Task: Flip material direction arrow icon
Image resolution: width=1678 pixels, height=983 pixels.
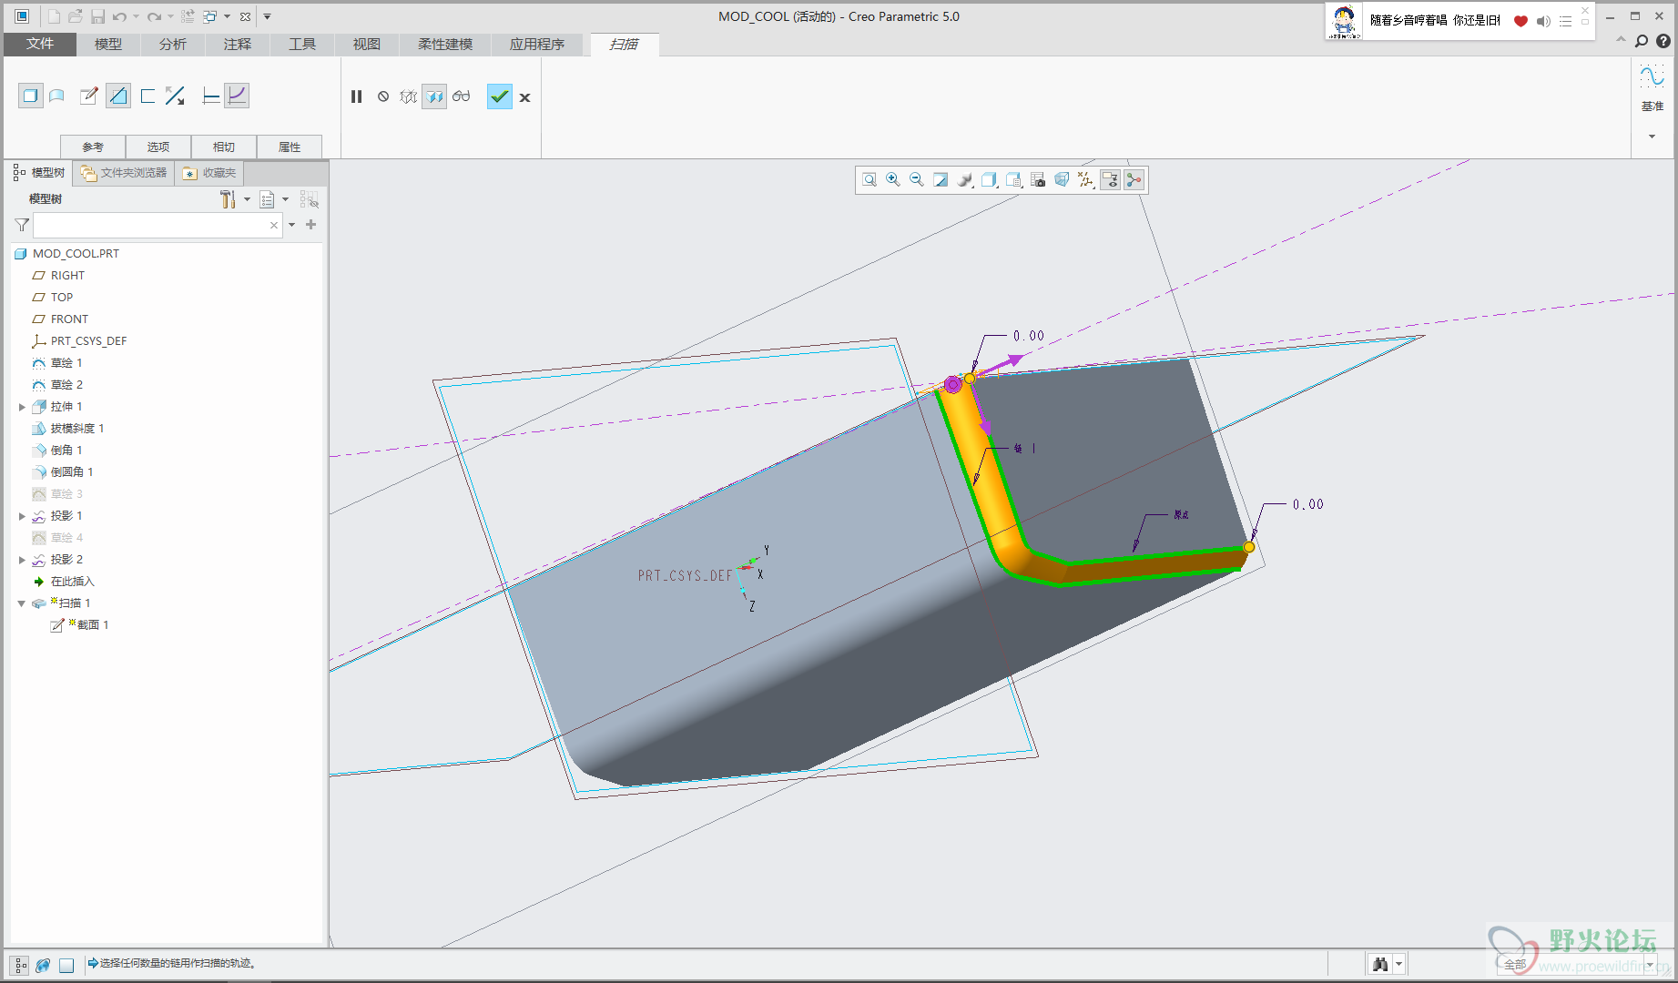Action: click(176, 96)
